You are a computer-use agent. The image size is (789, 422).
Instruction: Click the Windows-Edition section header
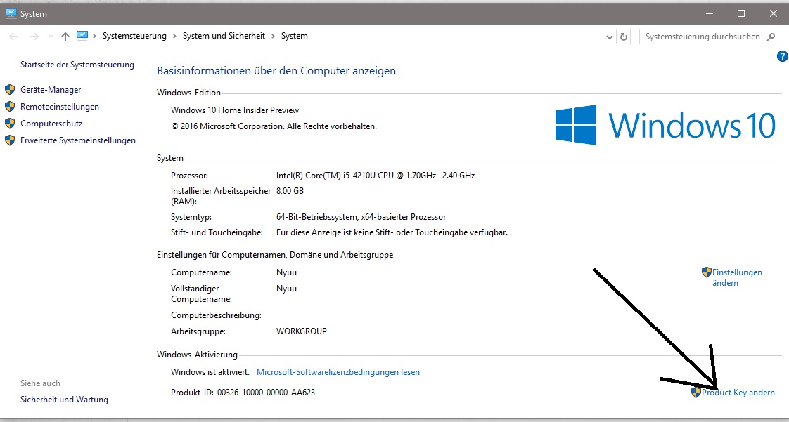(189, 93)
